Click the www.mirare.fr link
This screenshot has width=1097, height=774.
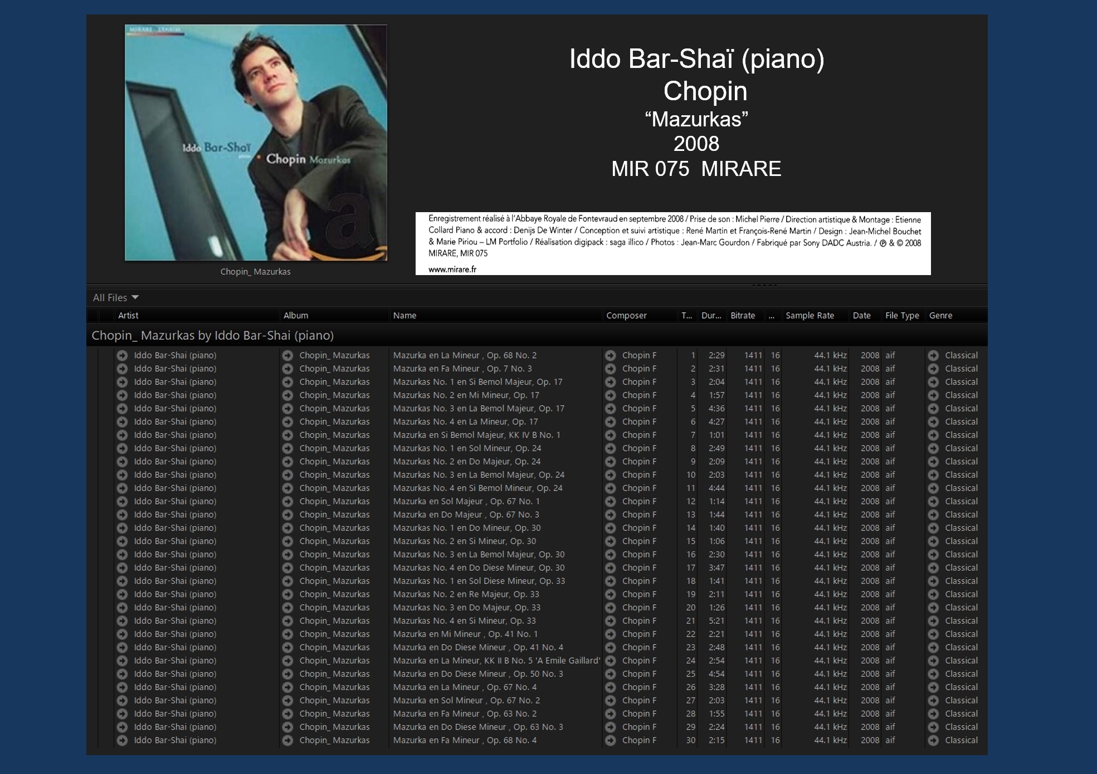(x=452, y=270)
